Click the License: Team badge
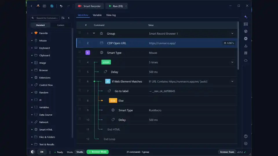Screen dimensions: 278x156 click(x=227, y=152)
